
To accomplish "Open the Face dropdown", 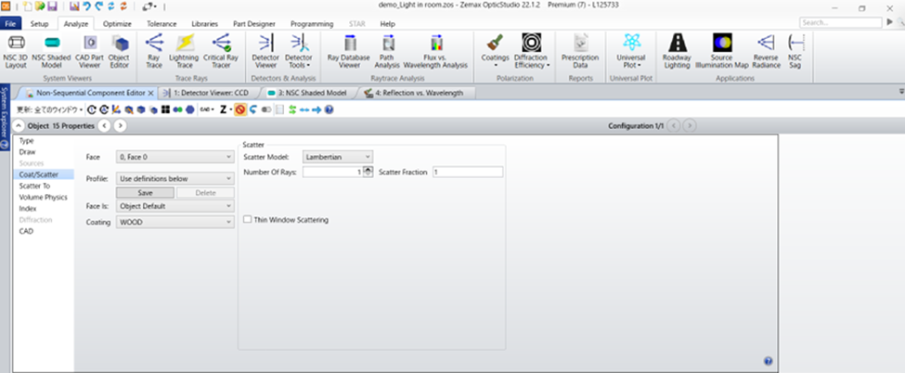I will [x=175, y=157].
